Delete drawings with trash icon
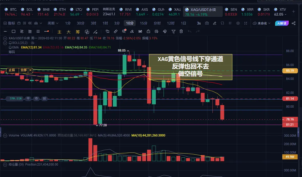Viewport: 302px width, 177px height. pos(181,31)
